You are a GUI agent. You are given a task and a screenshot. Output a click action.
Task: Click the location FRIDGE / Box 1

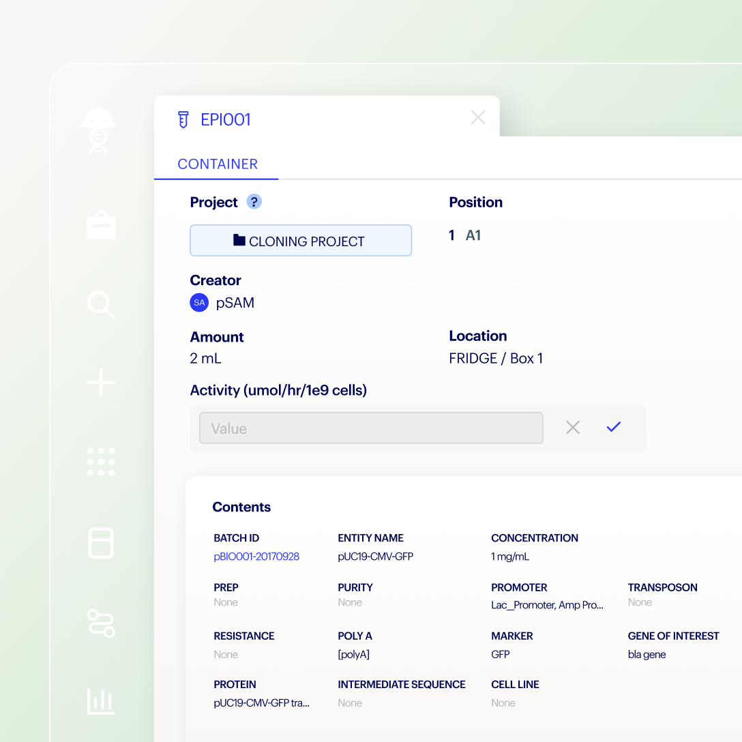click(495, 358)
